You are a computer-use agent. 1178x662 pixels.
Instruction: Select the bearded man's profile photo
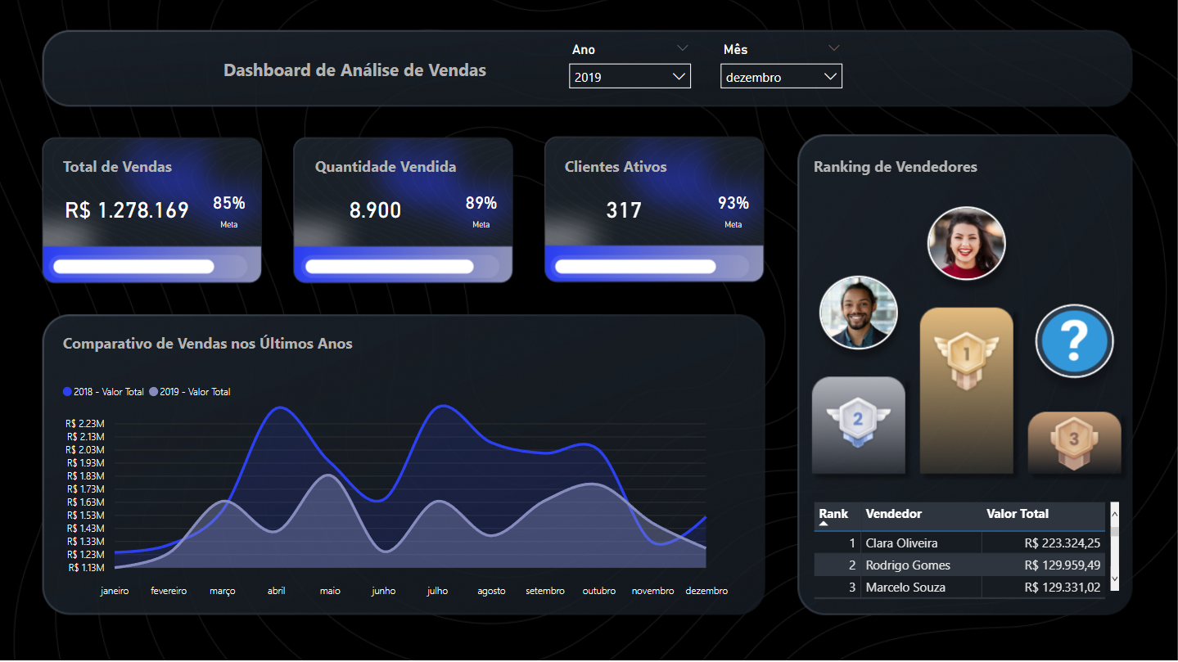point(858,313)
